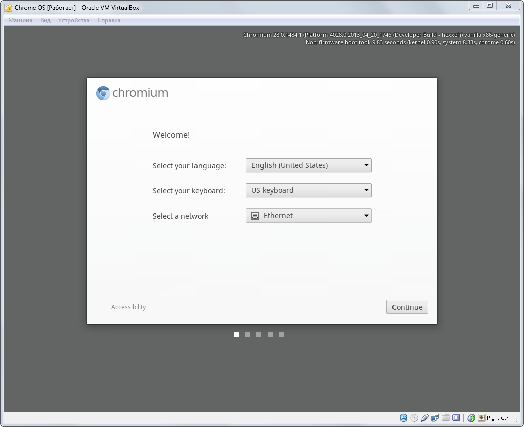
Task: Open the Машина menu
Action: [x=20, y=20]
